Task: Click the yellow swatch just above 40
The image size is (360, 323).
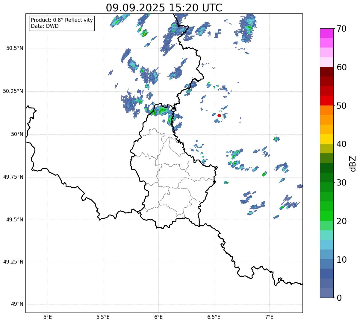Action: coord(327,139)
